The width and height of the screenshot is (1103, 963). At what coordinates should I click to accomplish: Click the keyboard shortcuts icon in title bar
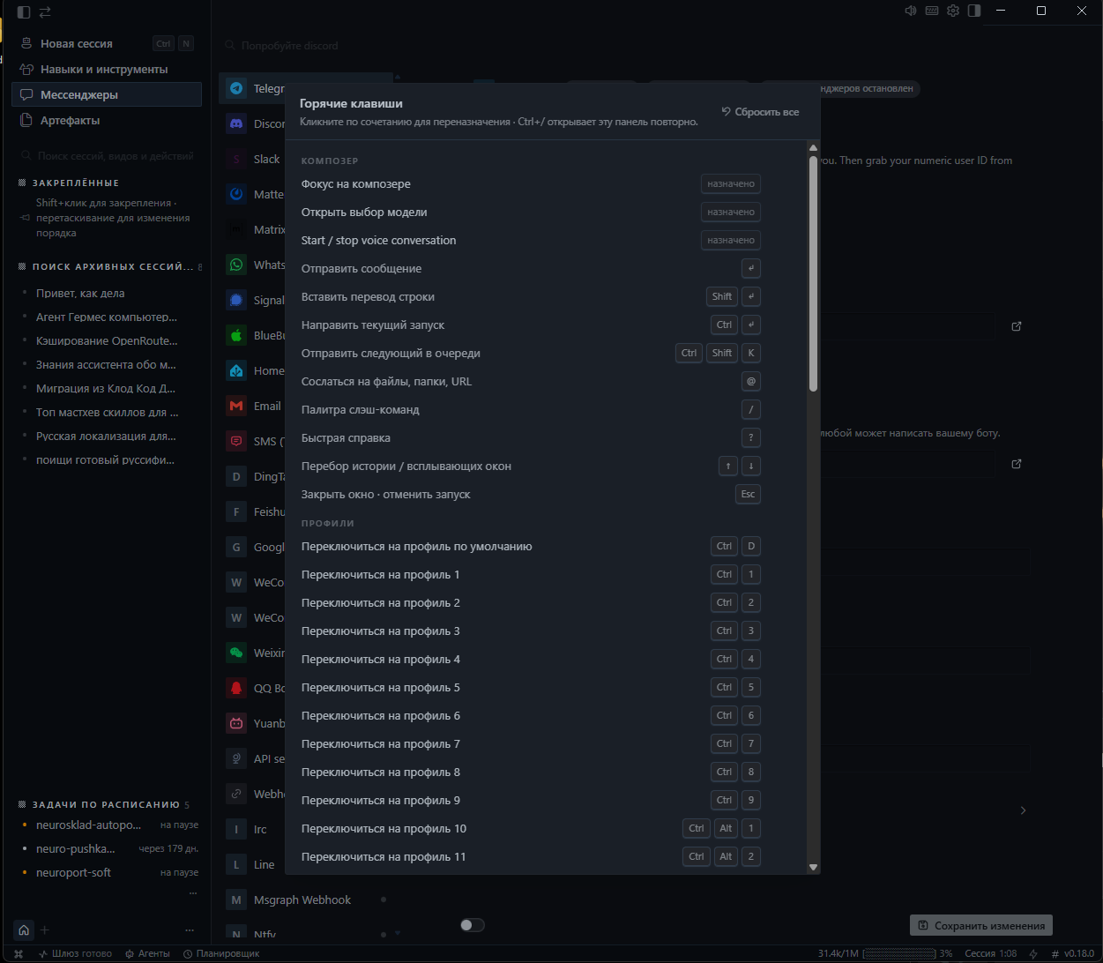932,11
